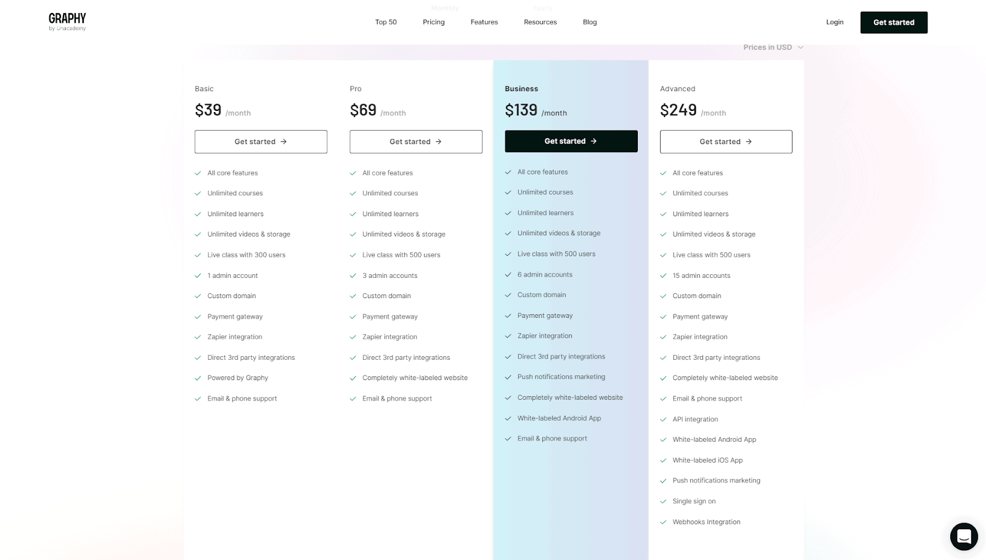Viewport: 986px width, 560px height.
Task: Choose Get started under the Business plan
Action: pyautogui.click(x=571, y=141)
